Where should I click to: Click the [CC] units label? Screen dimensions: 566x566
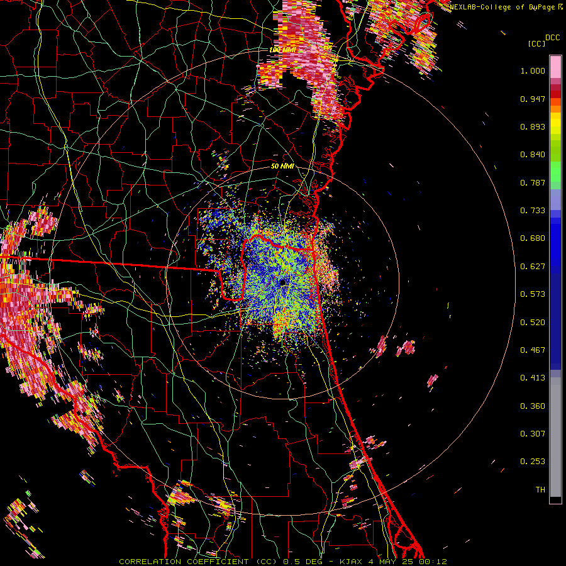coord(537,43)
